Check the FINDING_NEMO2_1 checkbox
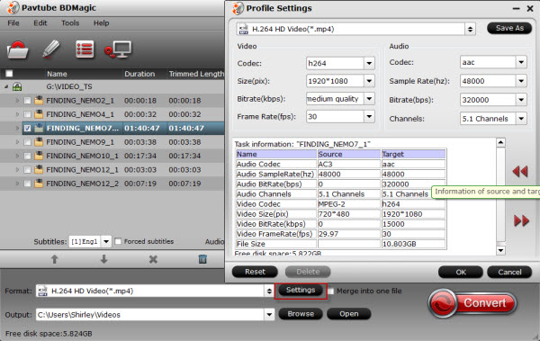Image resolution: width=540 pixels, height=341 pixels. point(27,101)
